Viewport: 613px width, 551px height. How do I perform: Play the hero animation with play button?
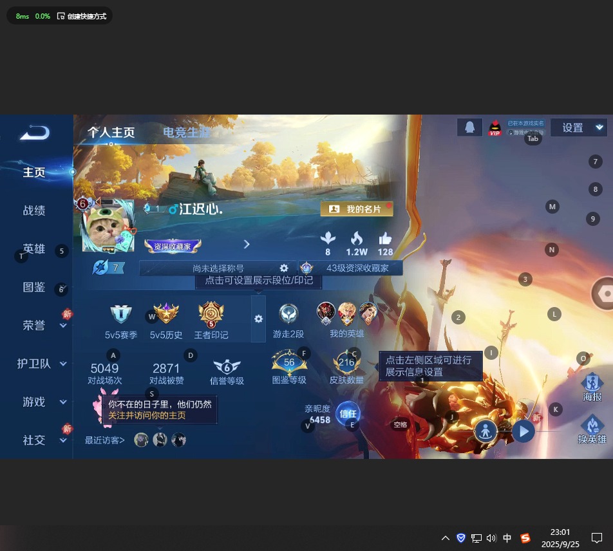(x=523, y=431)
